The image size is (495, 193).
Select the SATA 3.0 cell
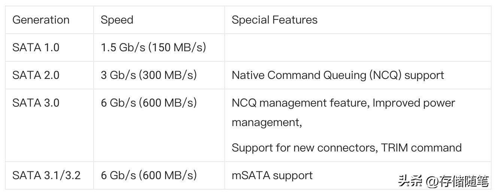pos(36,103)
